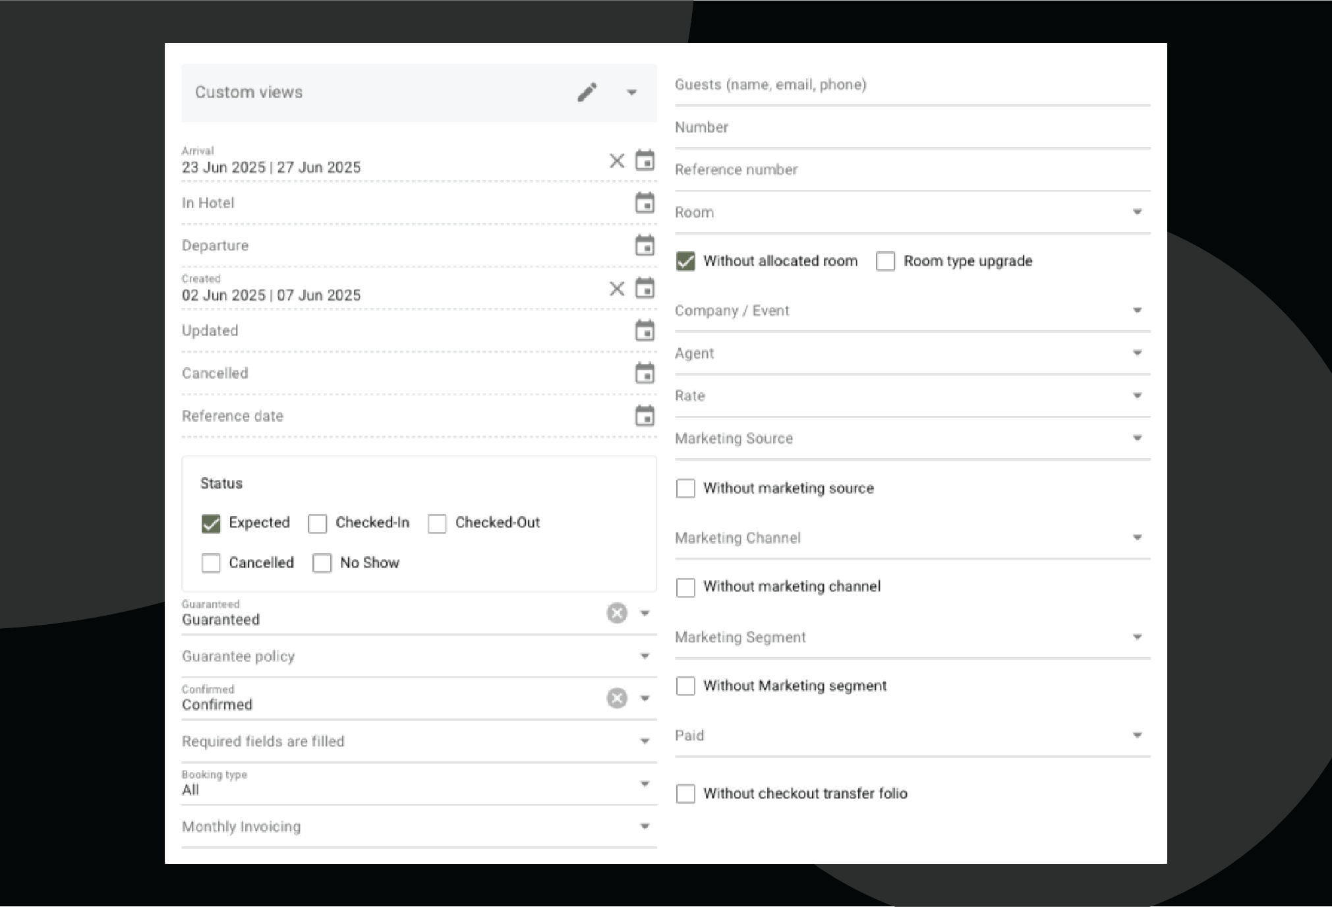Open the Departure calendar picker
The width and height of the screenshot is (1332, 907).
645,245
